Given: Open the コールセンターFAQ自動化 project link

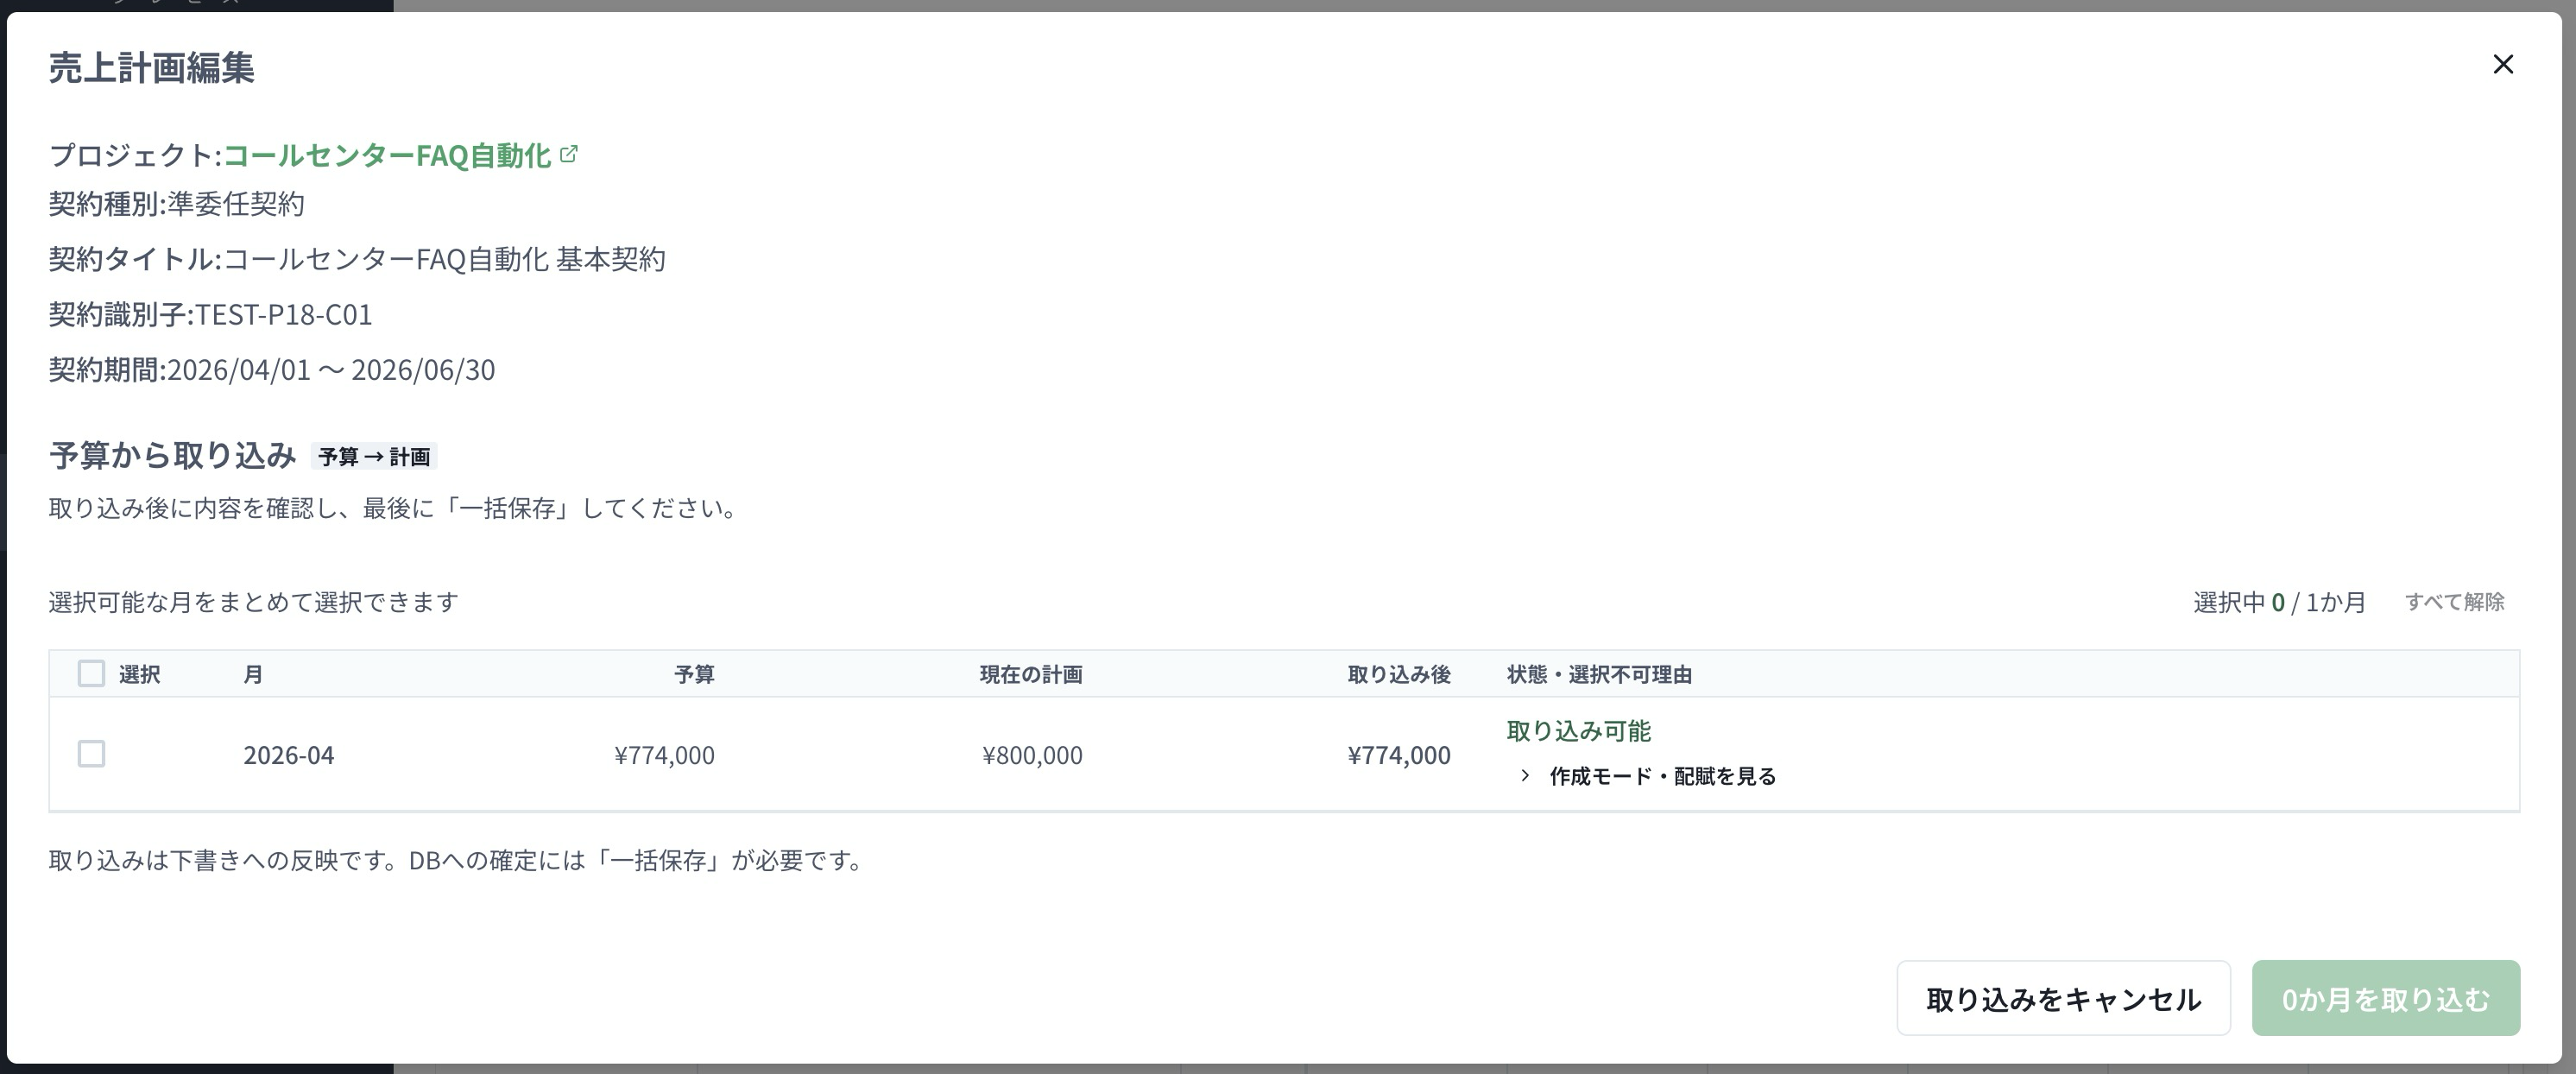Looking at the screenshot, I should tap(386, 155).
